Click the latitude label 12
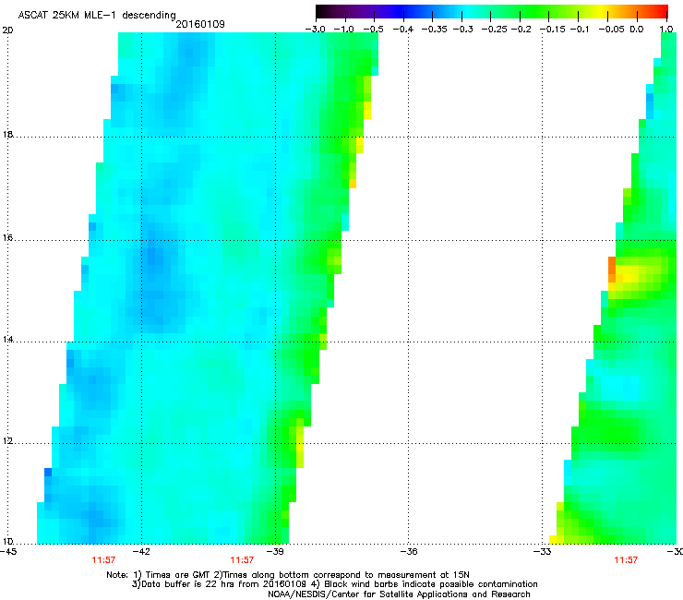The height and width of the screenshot is (600, 683). pos(7,441)
